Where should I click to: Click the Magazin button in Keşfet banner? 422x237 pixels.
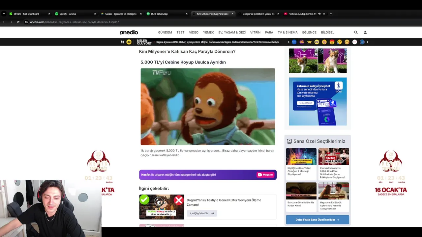tap(265, 175)
